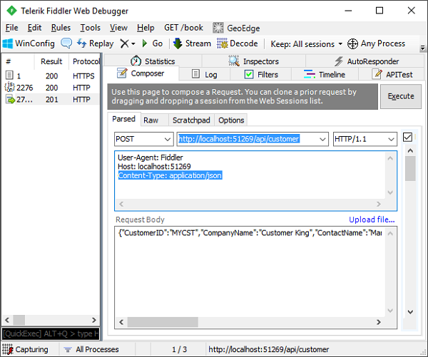Click the composer vertical scrollbar thumb
Image resolution: width=428 pixels, height=357 pixels.
coord(410,168)
